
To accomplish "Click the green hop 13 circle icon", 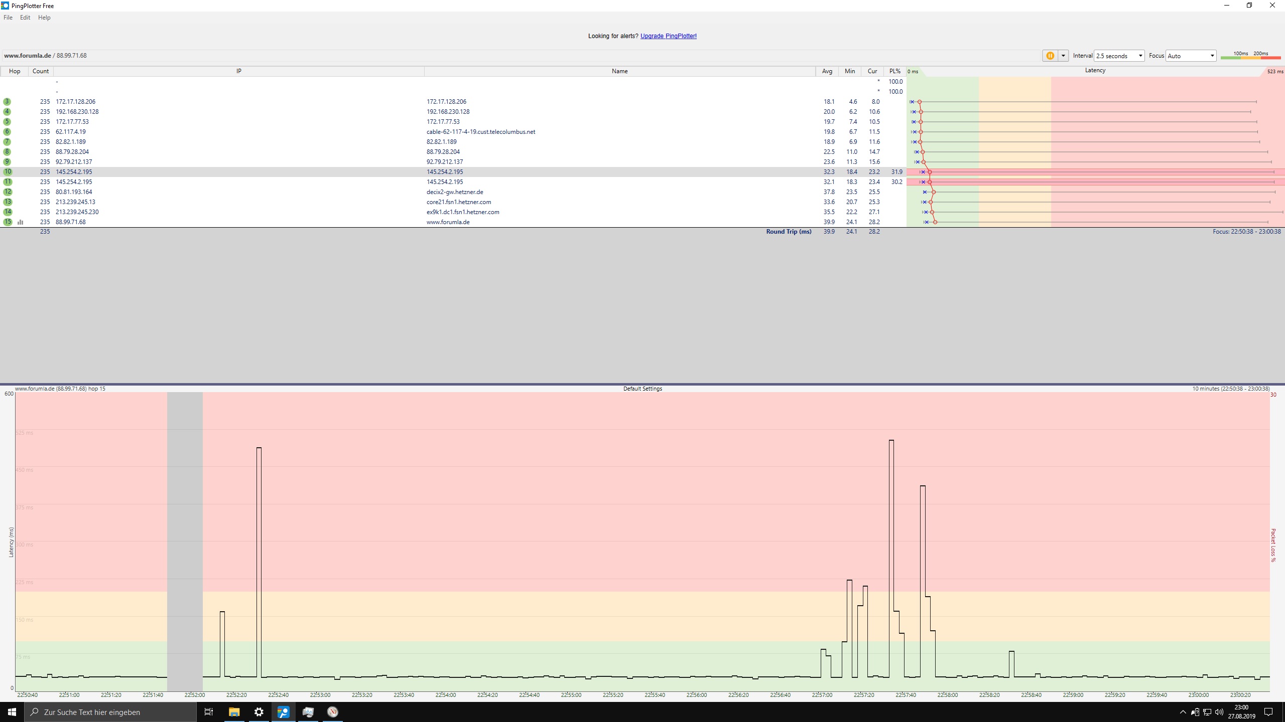I will [x=8, y=202].
